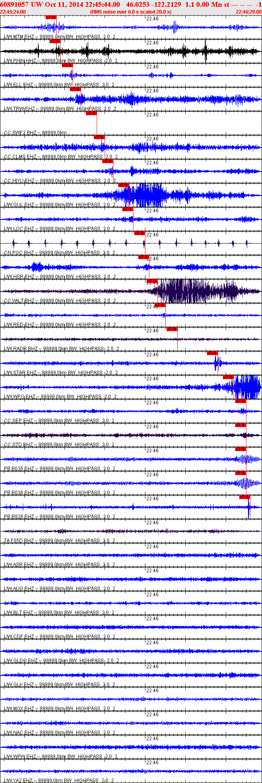The image size is (262, 783).
Task: Select the PB.B035 EHZ station label
Action: tap(19, 469)
